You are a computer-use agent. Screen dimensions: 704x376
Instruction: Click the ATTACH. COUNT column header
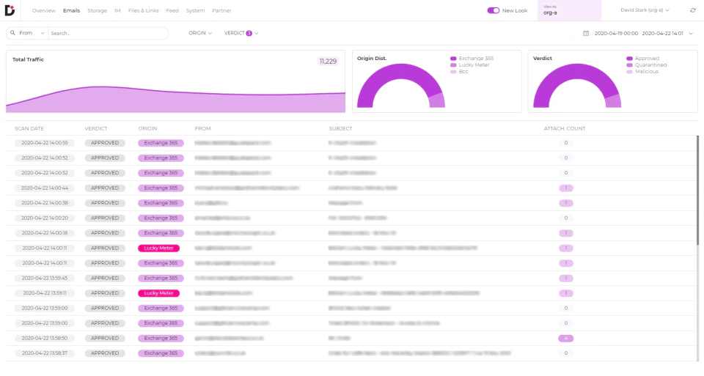tap(565, 128)
